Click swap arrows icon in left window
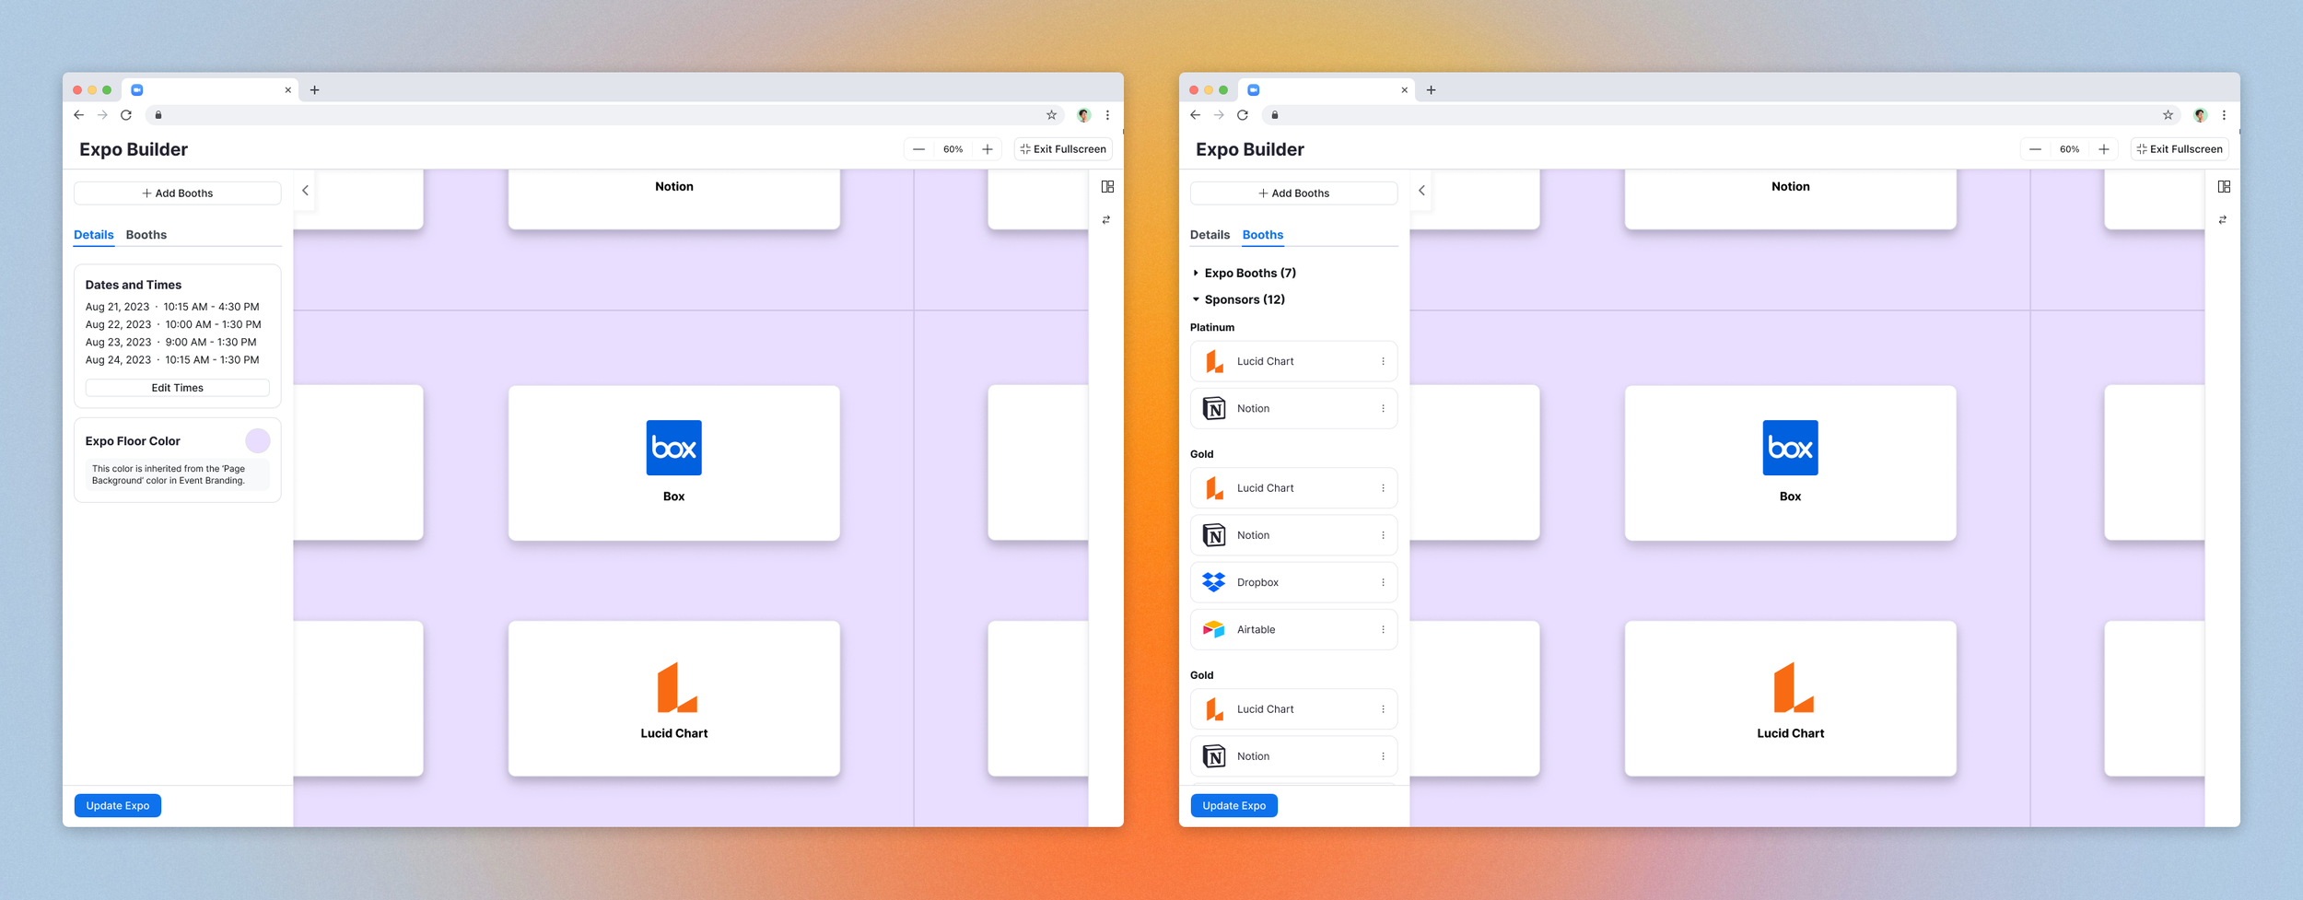The image size is (2303, 900). [1106, 220]
